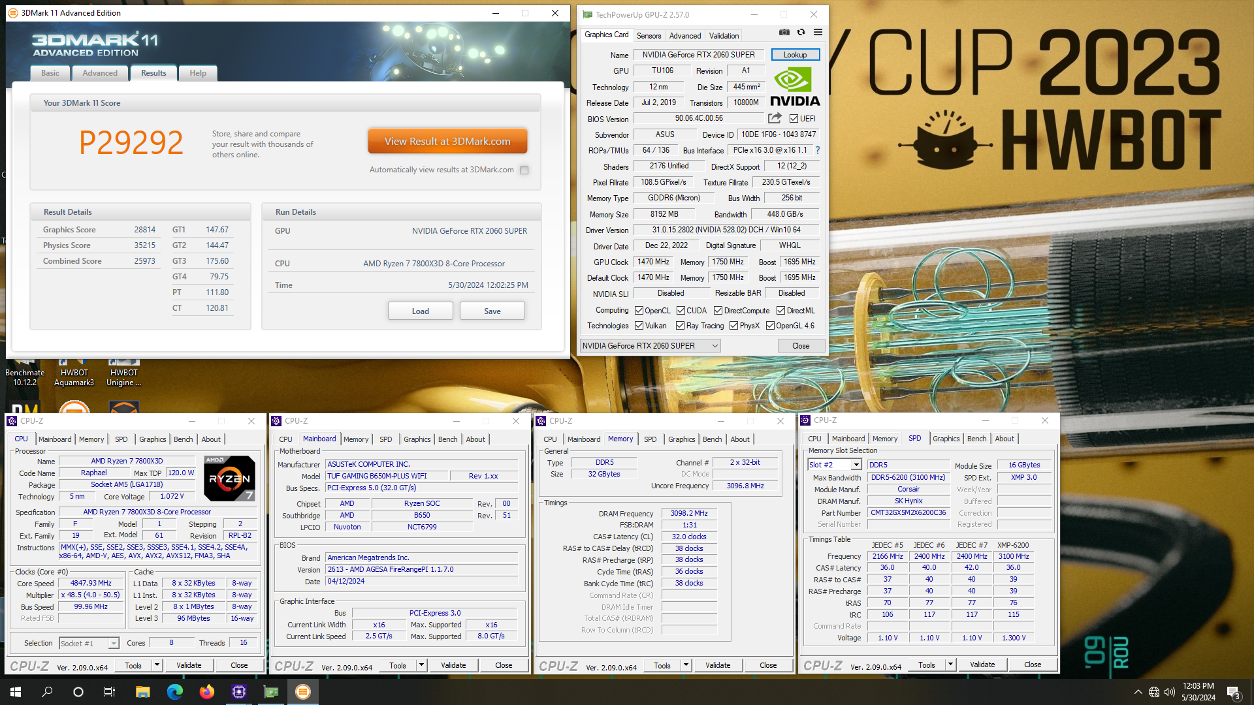Toggle the CUDA checkbox
Viewport: 1254px width, 705px height.
point(681,311)
